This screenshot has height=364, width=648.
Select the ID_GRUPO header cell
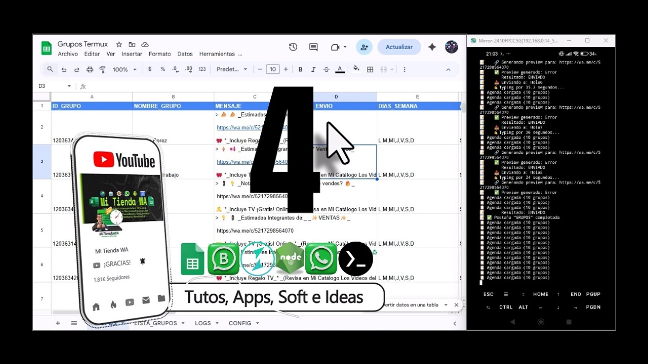92,106
